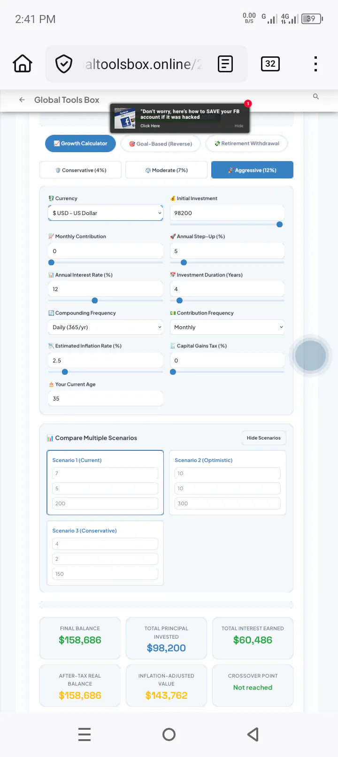Tap the battery indicator in status bar
The width and height of the screenshot is (338, 757).
pyautogui.click(x=312, y=19)
